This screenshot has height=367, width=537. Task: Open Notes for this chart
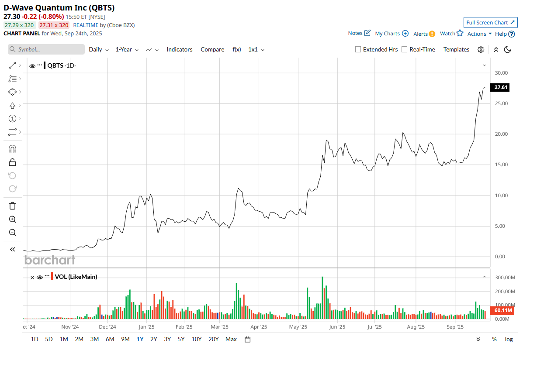tap(359, 33)
